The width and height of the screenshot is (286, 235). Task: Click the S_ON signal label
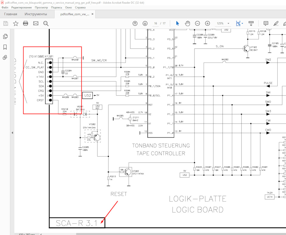tap(220, 46)
